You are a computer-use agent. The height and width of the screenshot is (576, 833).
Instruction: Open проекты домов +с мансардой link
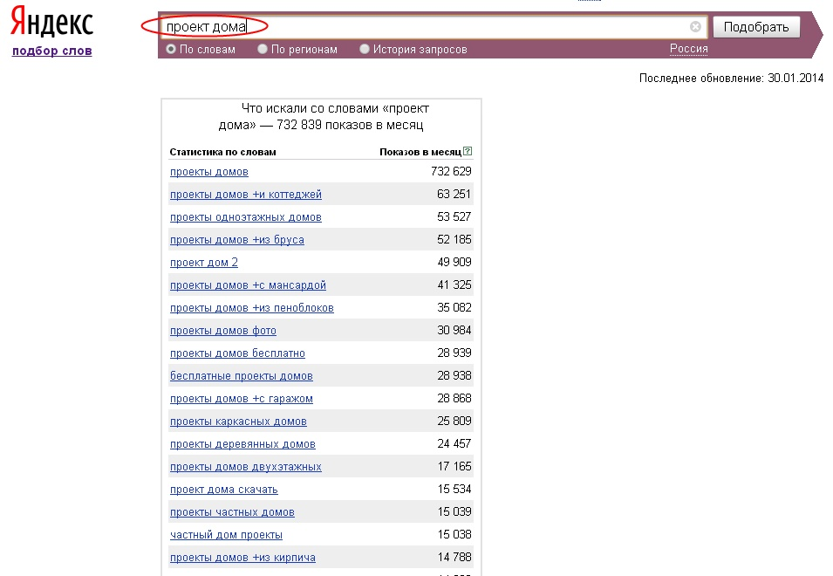[x=248, y=285]
